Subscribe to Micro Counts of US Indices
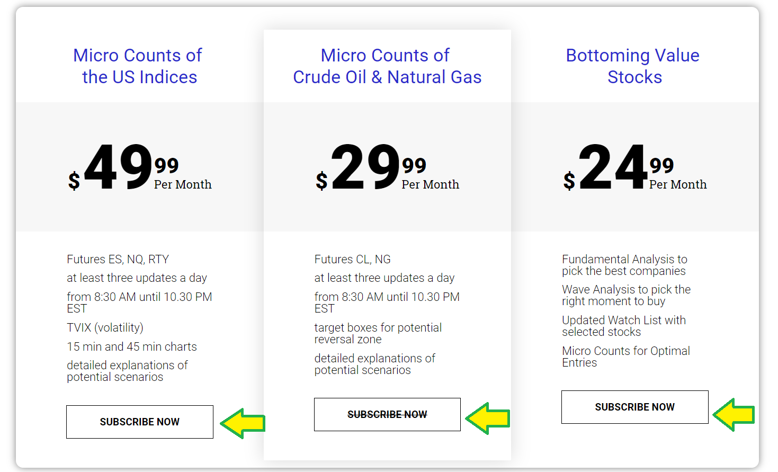 (x=140, y=422)
